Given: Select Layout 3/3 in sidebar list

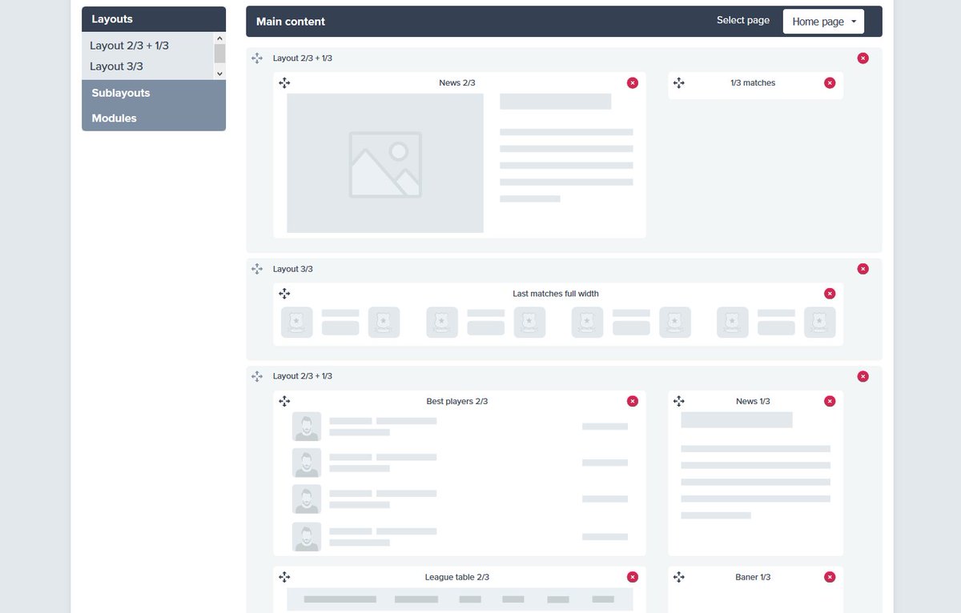Looking at the screenshot, I should (116, 66).
